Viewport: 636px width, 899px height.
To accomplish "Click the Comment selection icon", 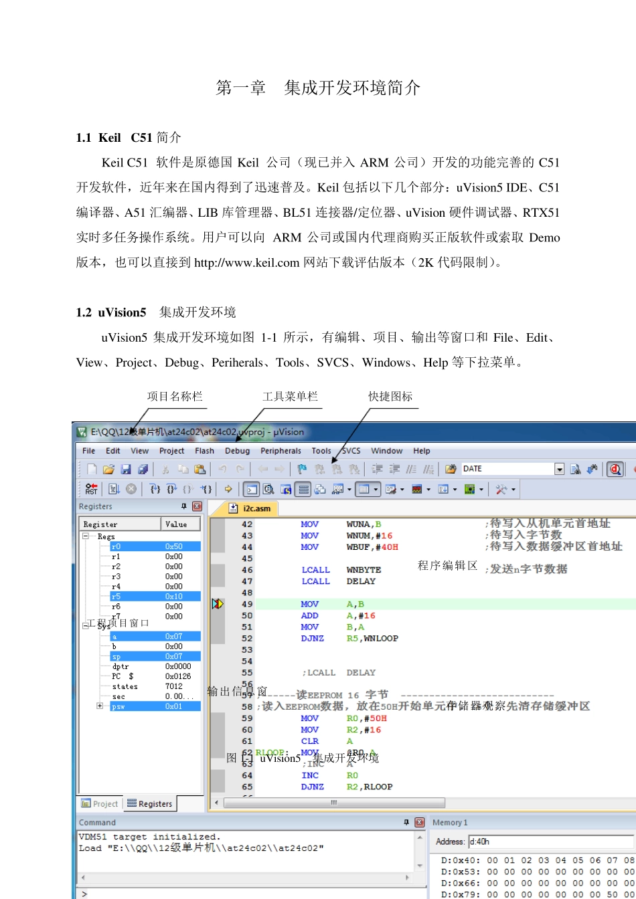I will [412, 469].
